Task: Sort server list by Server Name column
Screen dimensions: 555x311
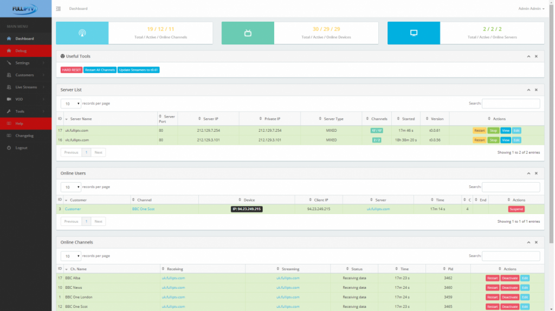Action: pos(81,119)
